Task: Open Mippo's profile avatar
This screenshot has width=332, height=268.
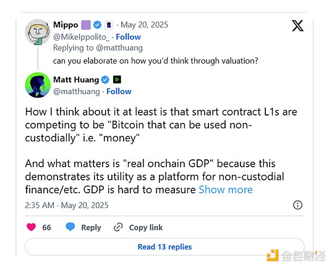Action: [x=38, y=32]
